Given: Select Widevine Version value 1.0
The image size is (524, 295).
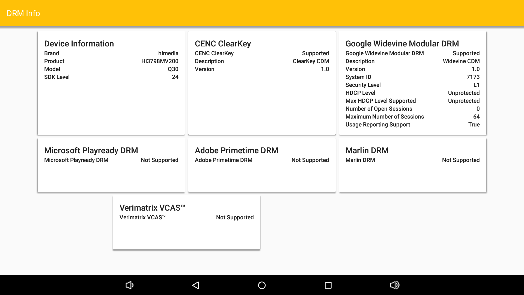Looking at the screenshot, I should [475, 69].
